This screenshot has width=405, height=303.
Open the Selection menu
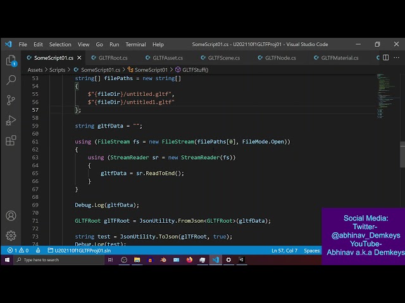tap(60, 44)
